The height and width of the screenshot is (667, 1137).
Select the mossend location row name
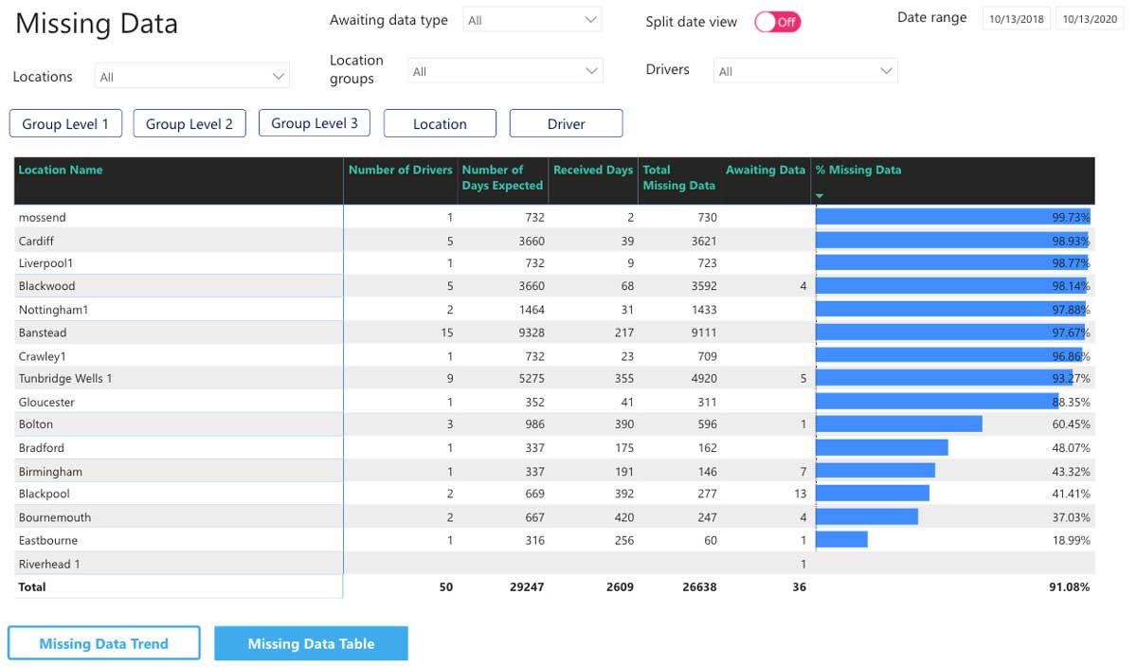[43, 218]
